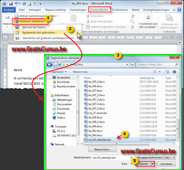184x170 pixels.
Task: Open the Samenvoegvelden invoegen dropdown
Action: [x=107, y=27]
